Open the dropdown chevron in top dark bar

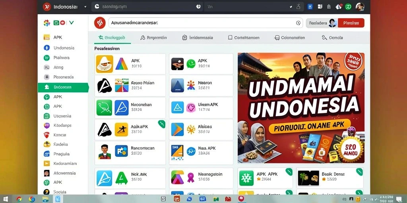291,7
